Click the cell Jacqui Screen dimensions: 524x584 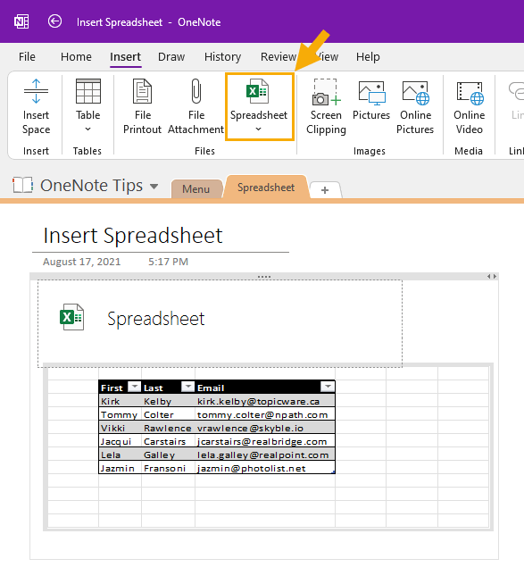(120, 441)
